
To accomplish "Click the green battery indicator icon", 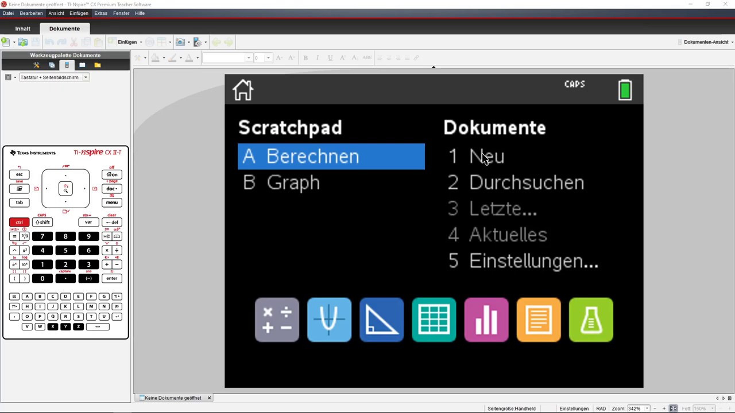I will tap(625, 90).
